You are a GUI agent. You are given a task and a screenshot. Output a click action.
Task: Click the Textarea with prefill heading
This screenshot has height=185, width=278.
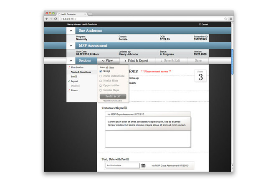(114, 108)
